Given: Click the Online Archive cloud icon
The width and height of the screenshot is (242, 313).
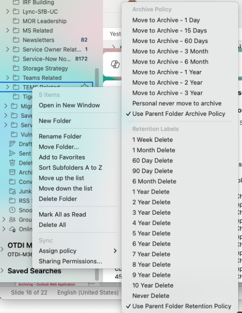Looking at the screenshot, I should pyautogui.click(x=12, y=229).
